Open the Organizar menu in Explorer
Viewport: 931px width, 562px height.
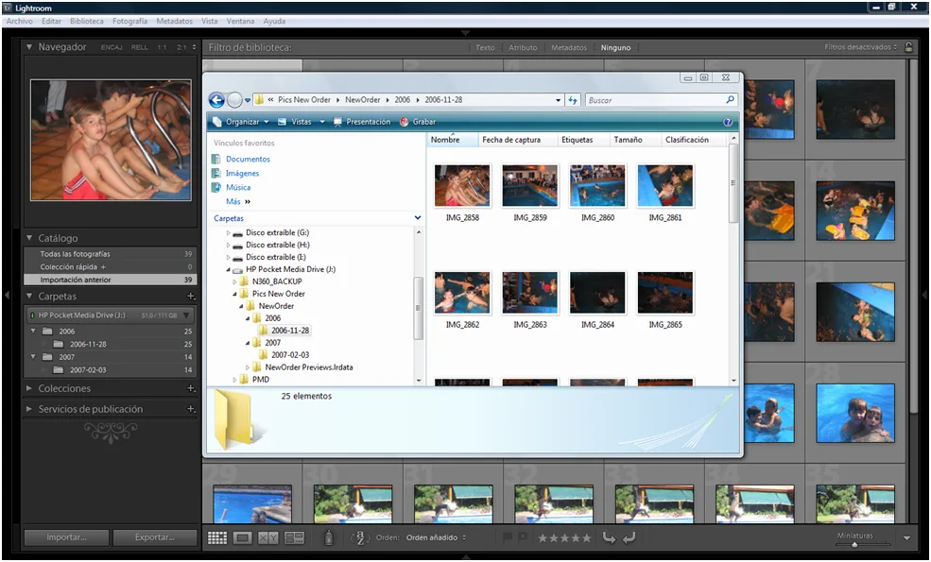tap(244, 121)
